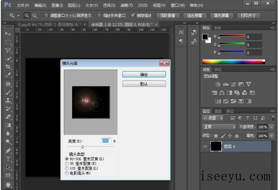The image size is (278, 190).
Task: Hide 图层 0 using its eye icon
Action: [205, 146]
